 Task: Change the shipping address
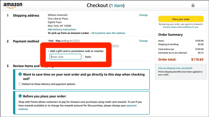pos(143,15)
